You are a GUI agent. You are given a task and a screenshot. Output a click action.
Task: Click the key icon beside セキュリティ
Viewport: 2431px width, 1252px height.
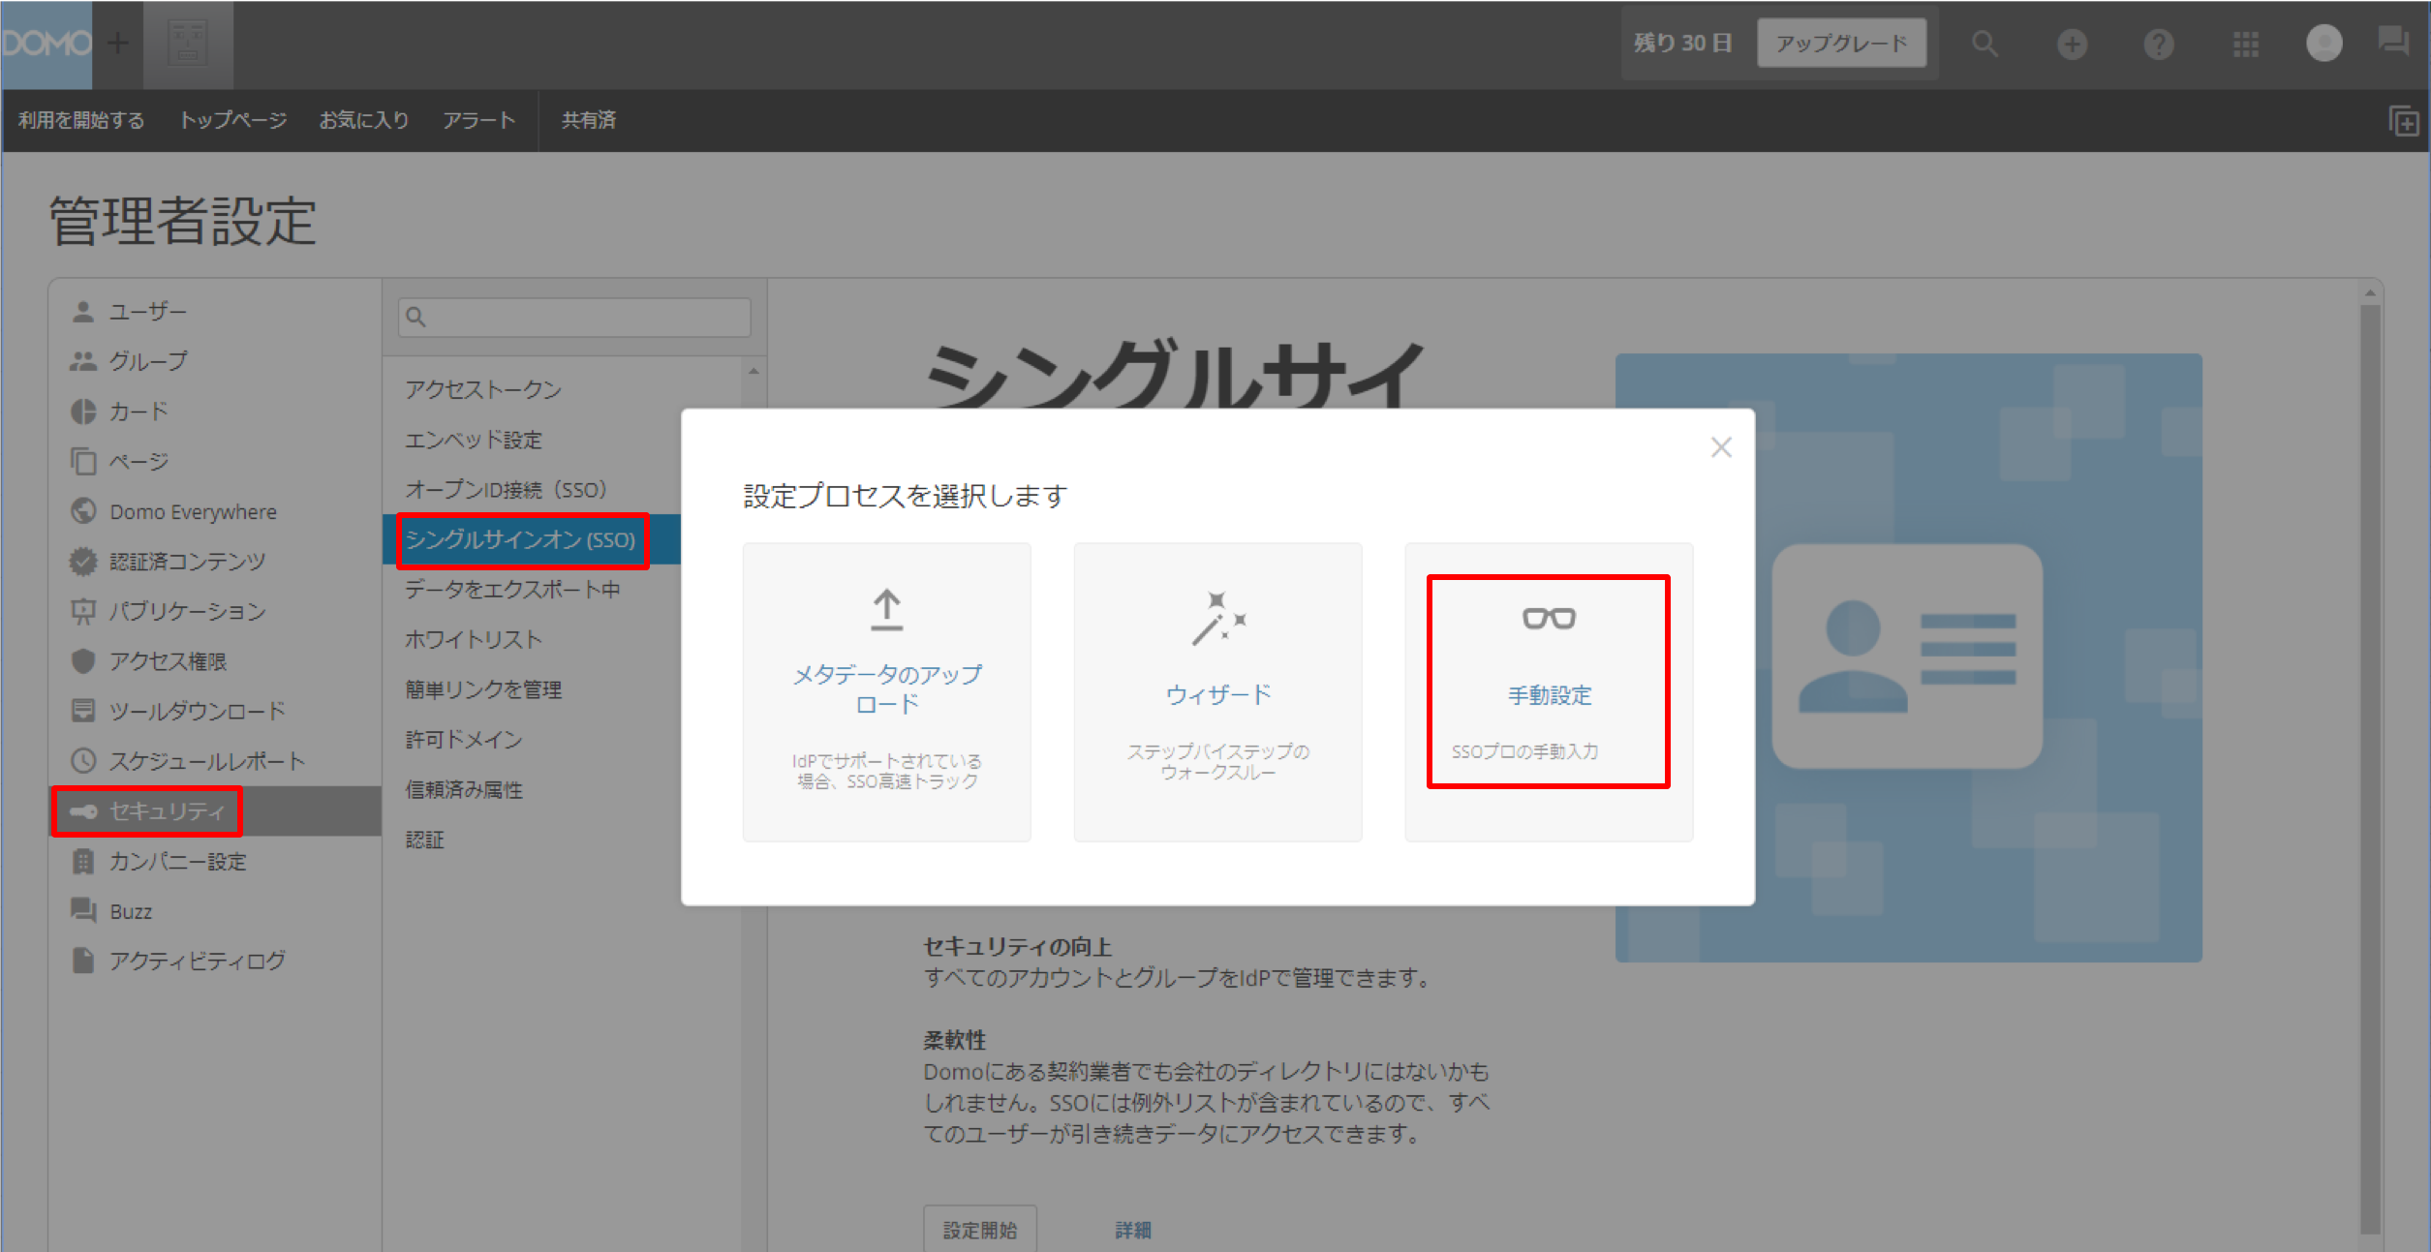point(83,811)
